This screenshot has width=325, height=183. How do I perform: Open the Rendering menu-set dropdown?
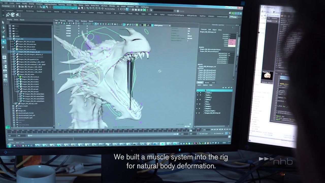pos(8,6)
